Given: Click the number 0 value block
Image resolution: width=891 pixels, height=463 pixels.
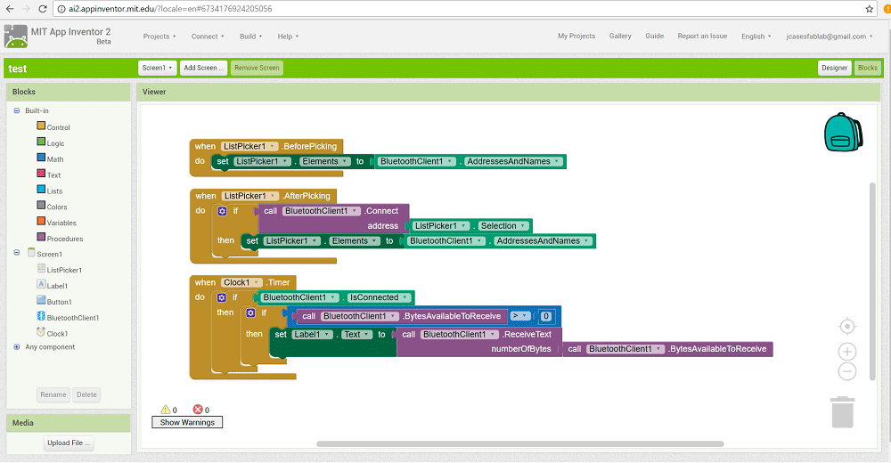Looking at the screenshot, I should [x=545, y=316].
